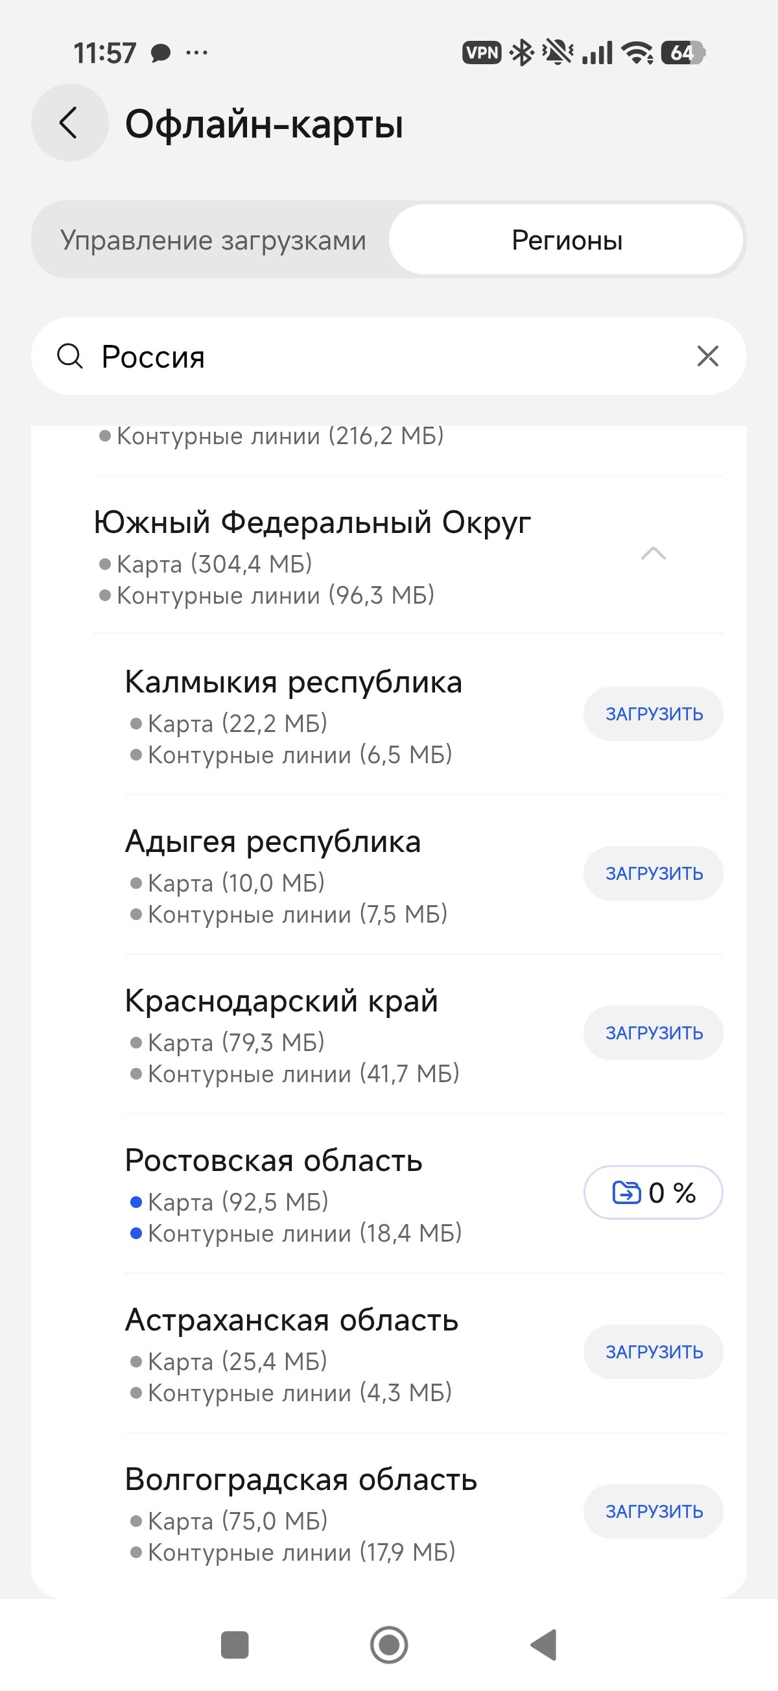Download Краснодарский край map

(654, 1034)
